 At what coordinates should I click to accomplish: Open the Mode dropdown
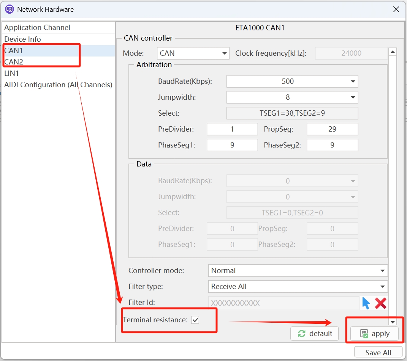point(193,53)
